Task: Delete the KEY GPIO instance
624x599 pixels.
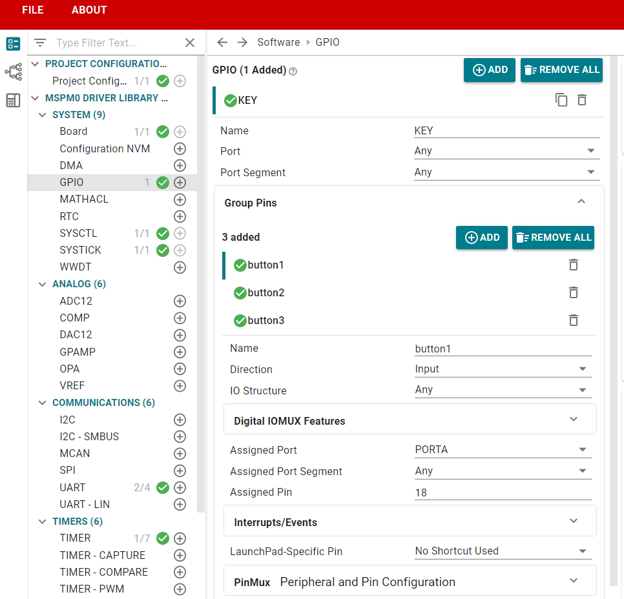Action: (582, 100)
